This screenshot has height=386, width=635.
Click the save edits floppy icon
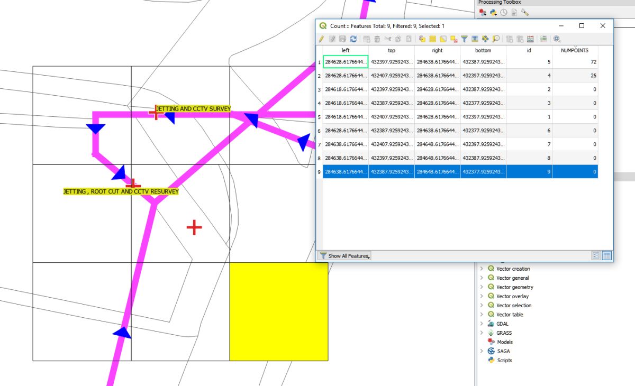[x=343, y=39]
